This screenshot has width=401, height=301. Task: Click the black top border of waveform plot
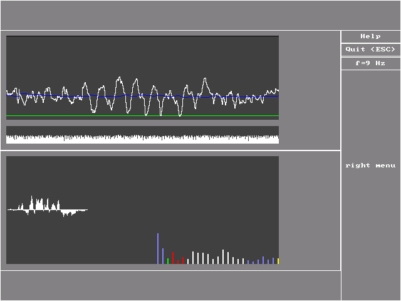[x=142, y=36]
